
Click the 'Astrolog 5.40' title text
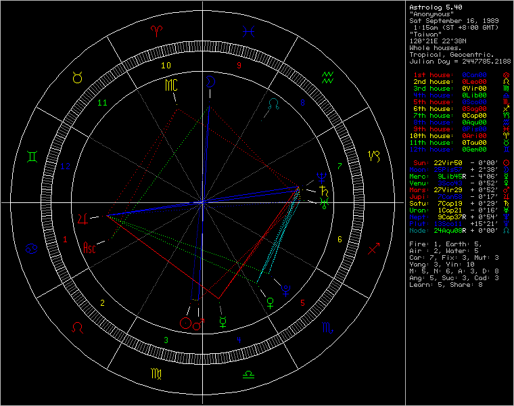(436, 7)
